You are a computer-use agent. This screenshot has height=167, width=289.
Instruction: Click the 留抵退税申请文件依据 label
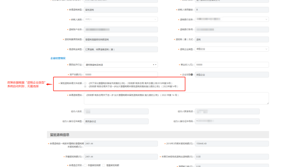71,83
